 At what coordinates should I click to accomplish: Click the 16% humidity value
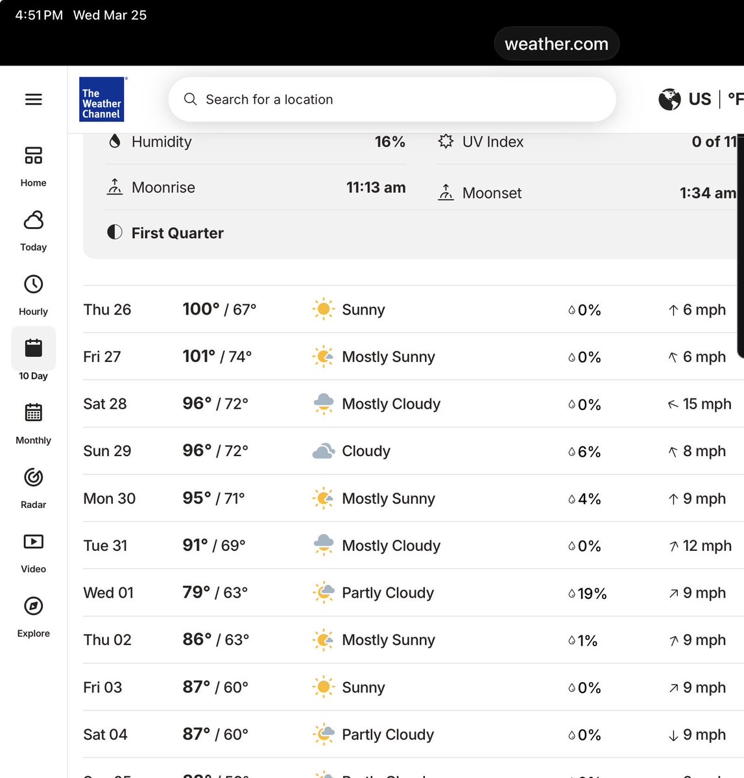[390, 141]
